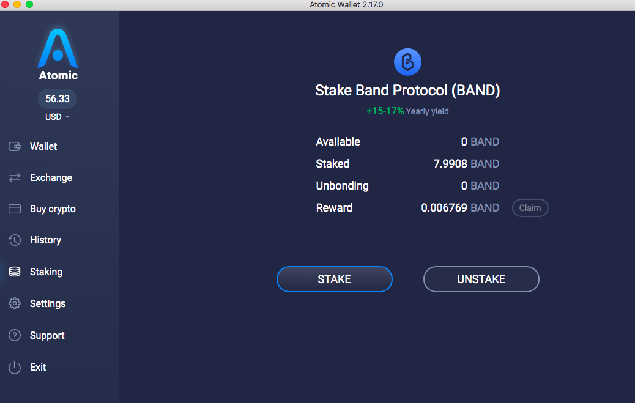Open the USD currency dropdown
Viewport: 635px width, 403px height.
click(58, 117)
